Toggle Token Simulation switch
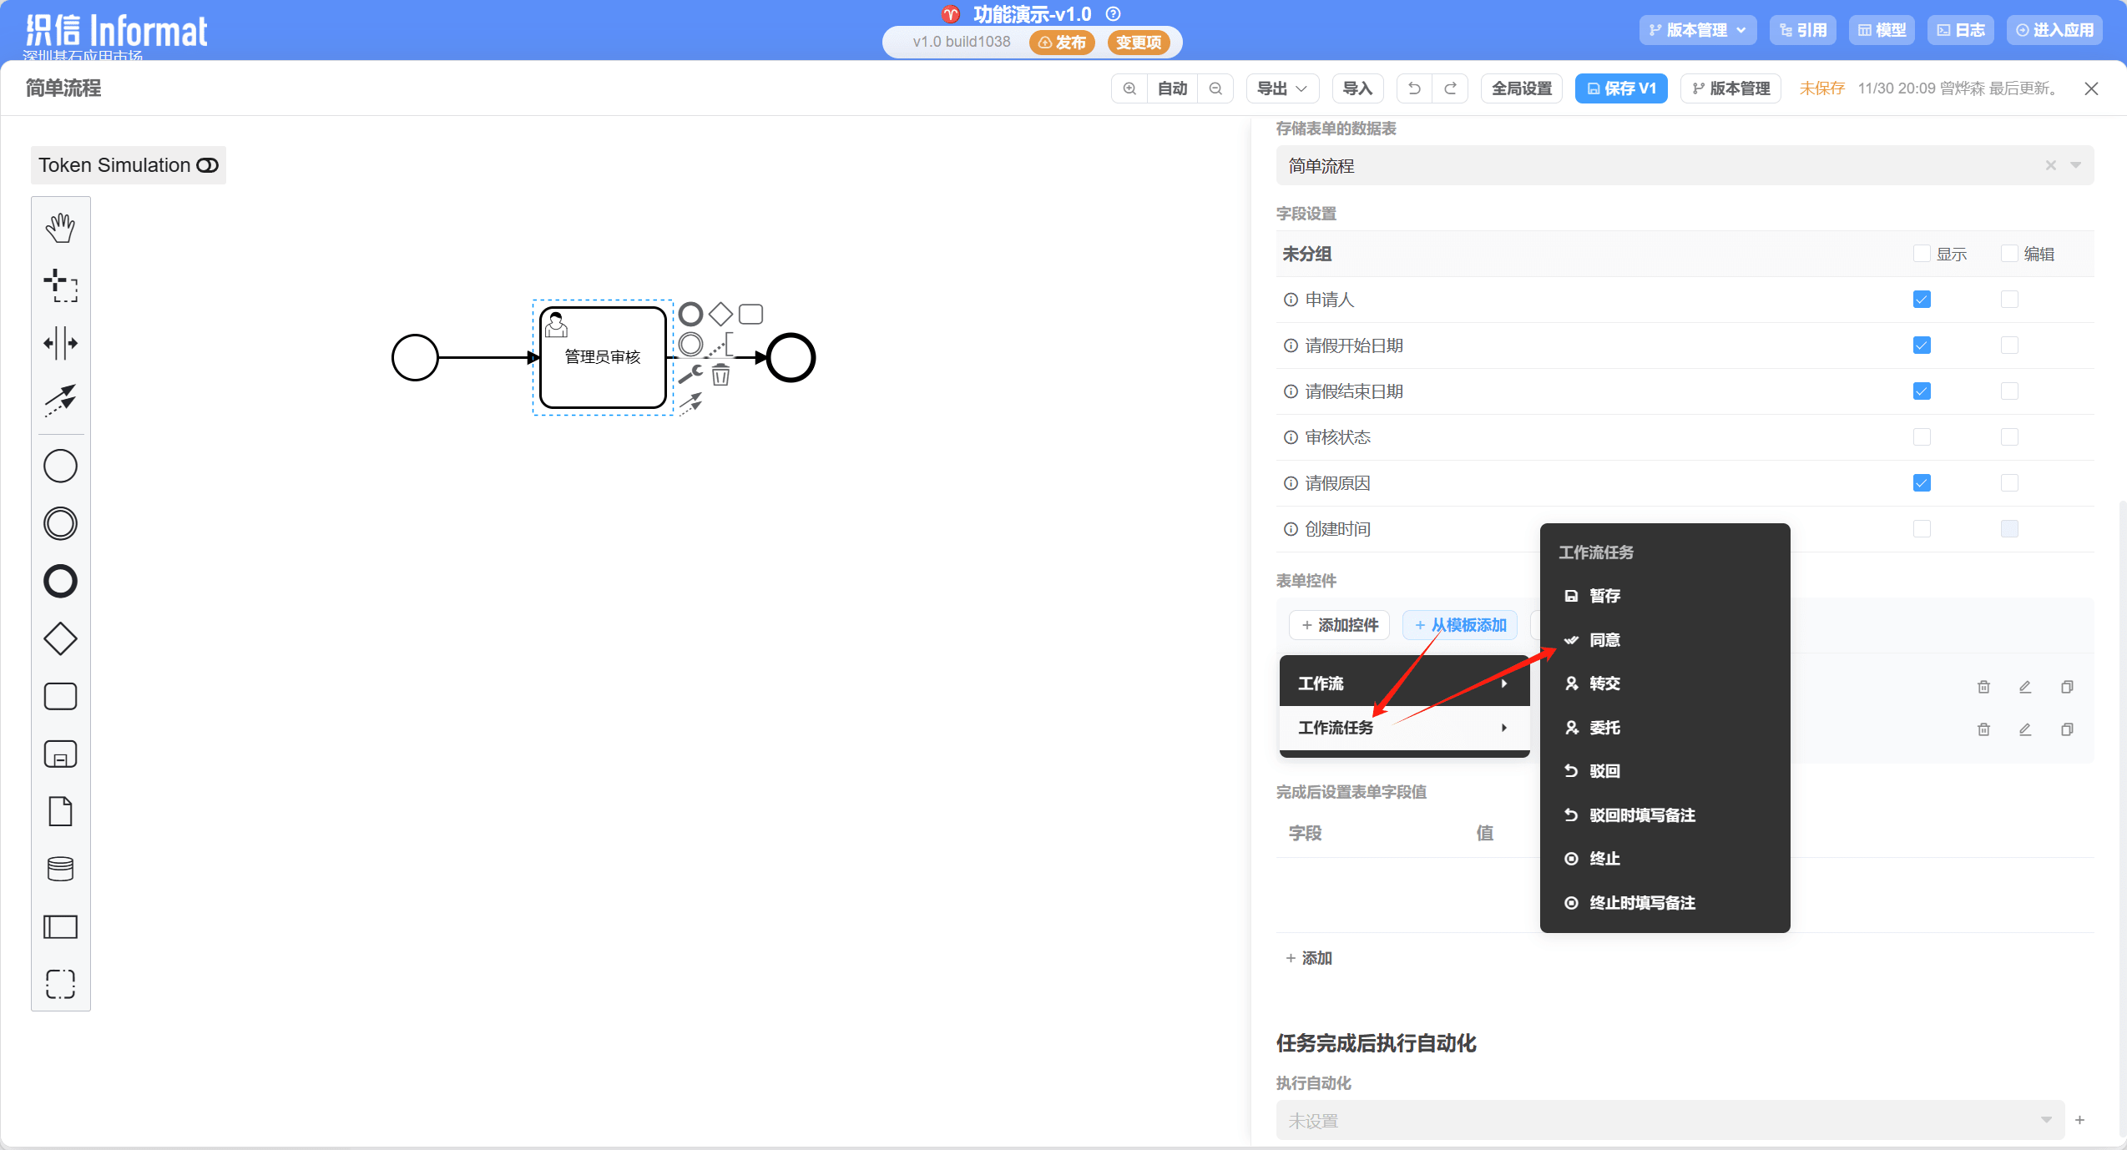 [207, 165]
